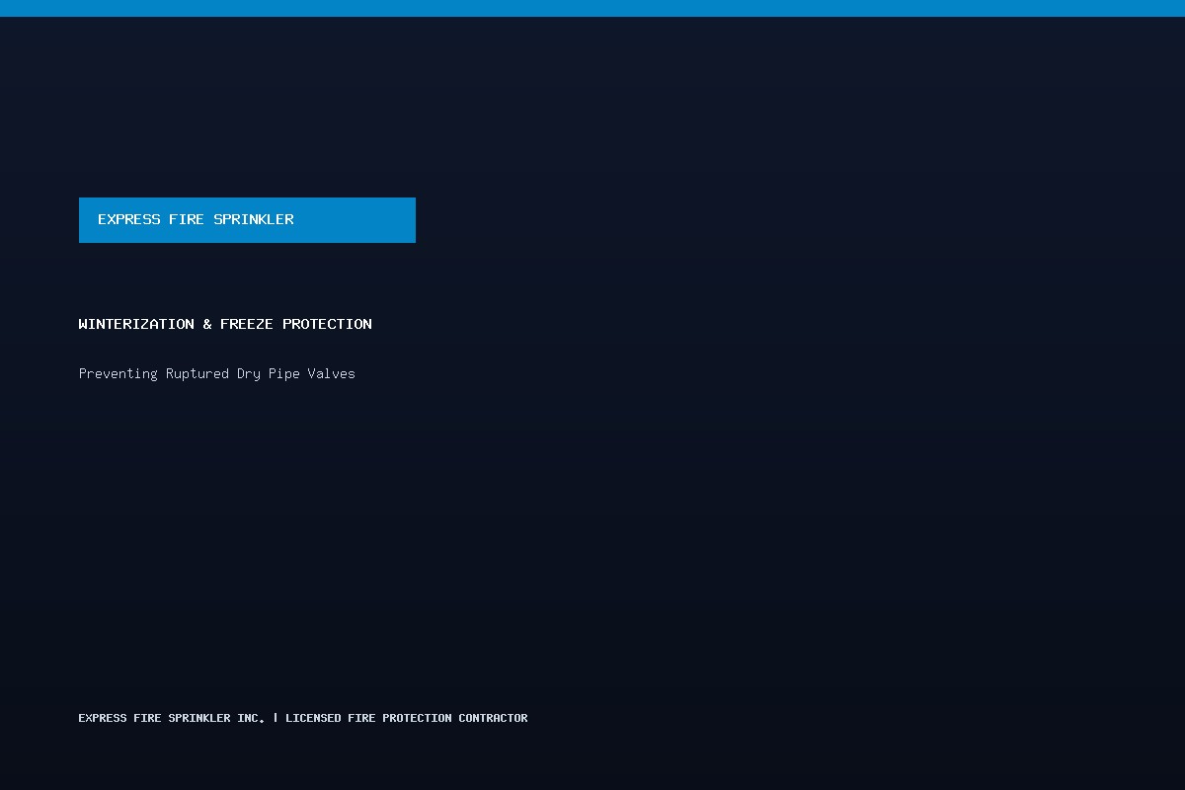Image resolution: width=1185 pixels, height=790 pixels.
Task: Click PROTECTION in the bold heading
Action: (x=327, y=324)
